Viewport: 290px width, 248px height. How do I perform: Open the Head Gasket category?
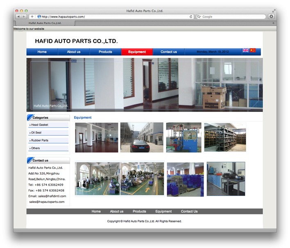tap(48, 125)
